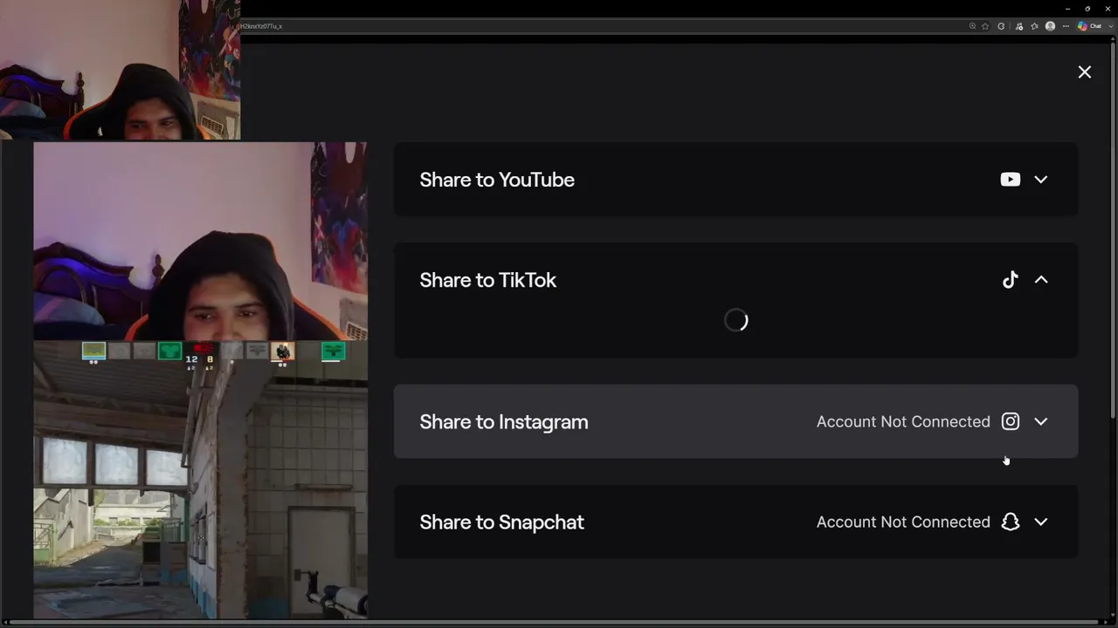Close the share dialog with the X
Viewport: 1118px width, 628px height.
point(1085,72)
